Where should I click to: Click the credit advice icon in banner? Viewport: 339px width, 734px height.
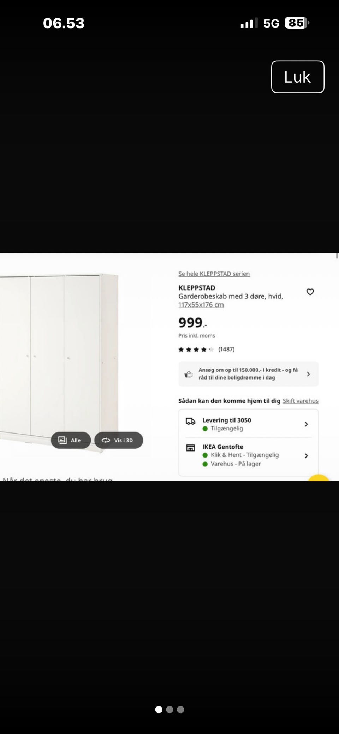[189, 374]
